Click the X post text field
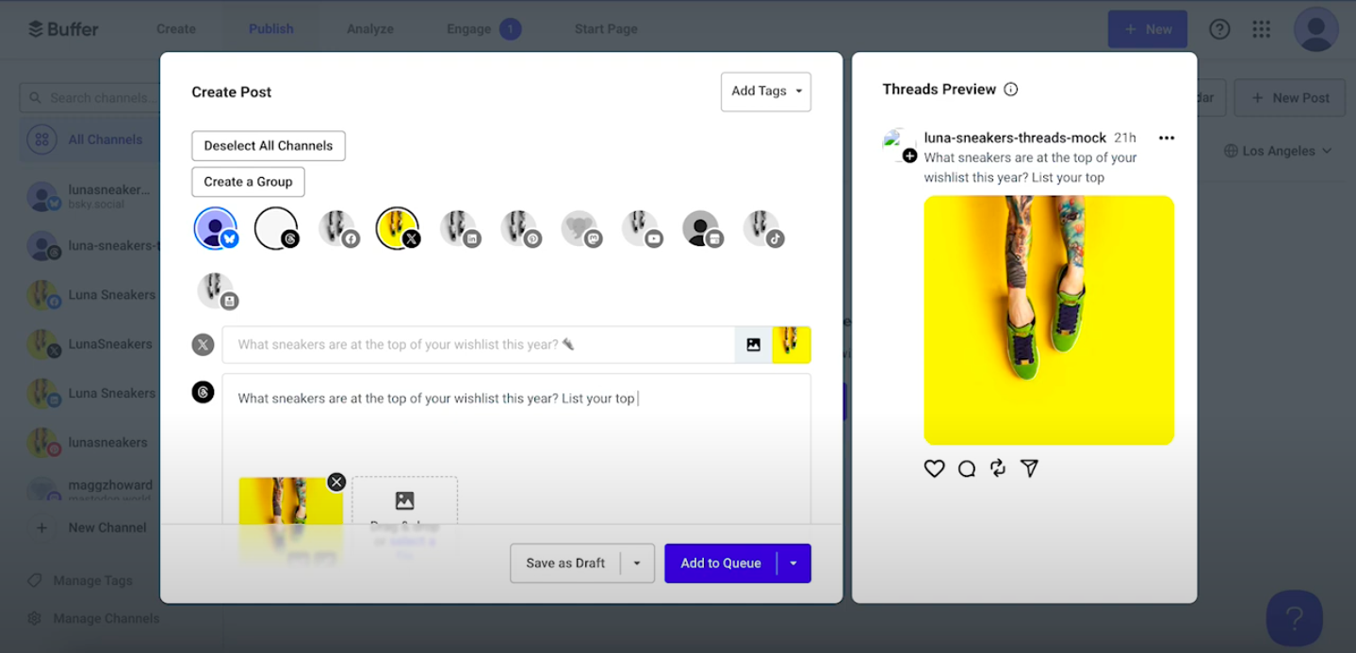1356x653 pixels. [479, 345]
